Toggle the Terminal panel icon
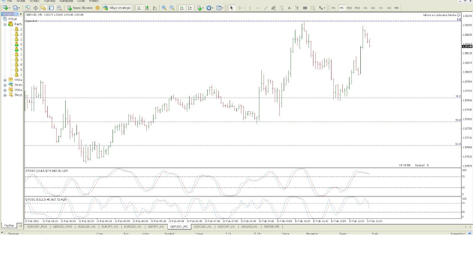Viewport: 473px width, 253px height. (x=51, y=8)
